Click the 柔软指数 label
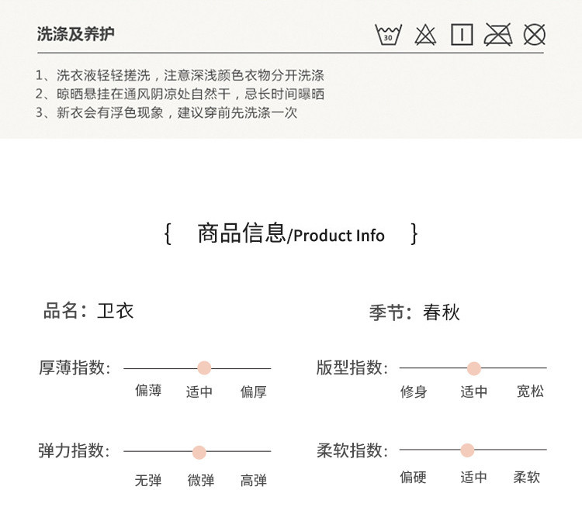Viewport: 582px width, 514px height. (x=352, y=450)
